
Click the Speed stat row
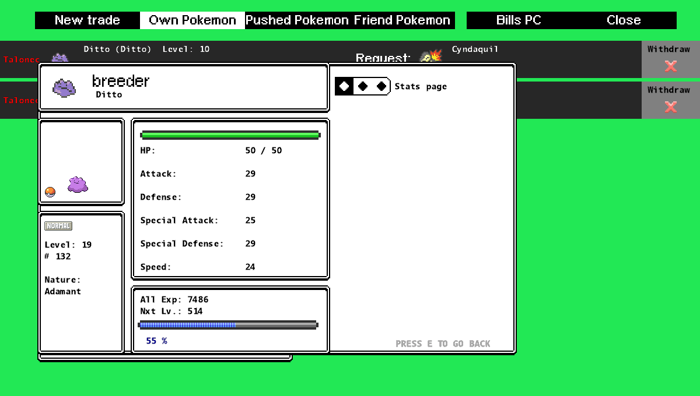(x=198, y=267)
